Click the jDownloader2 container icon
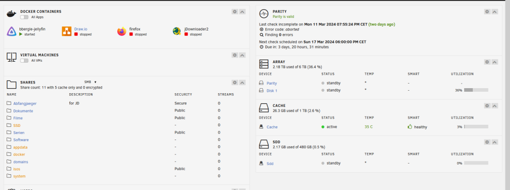Screen dimensions: 510x190 click(x=177, y=32)
